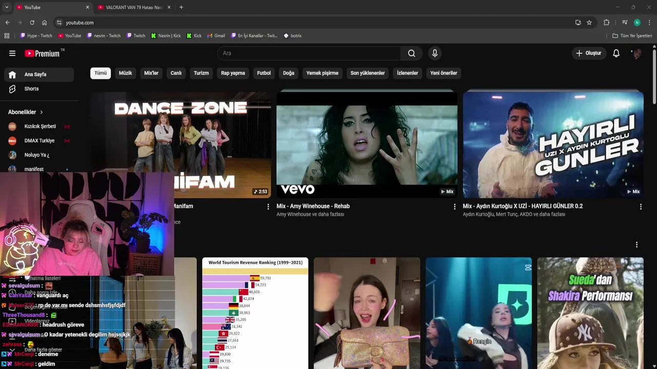Viewport: 657px width, 369px height.
Task: Click the browser home button
Action: click(45, 23)
